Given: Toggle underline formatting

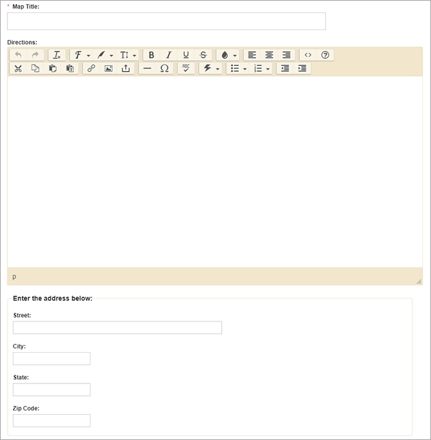Looking at the screenshot, I should tap(186, 55).
